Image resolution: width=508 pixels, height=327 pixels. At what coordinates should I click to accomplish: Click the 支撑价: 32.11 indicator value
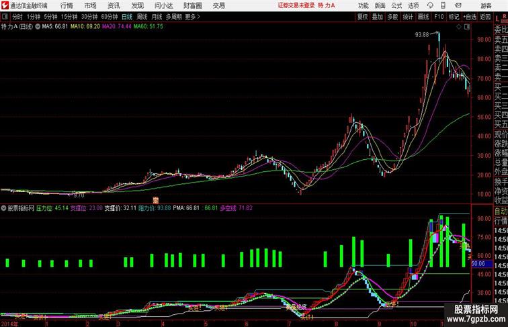coord(120,208)
